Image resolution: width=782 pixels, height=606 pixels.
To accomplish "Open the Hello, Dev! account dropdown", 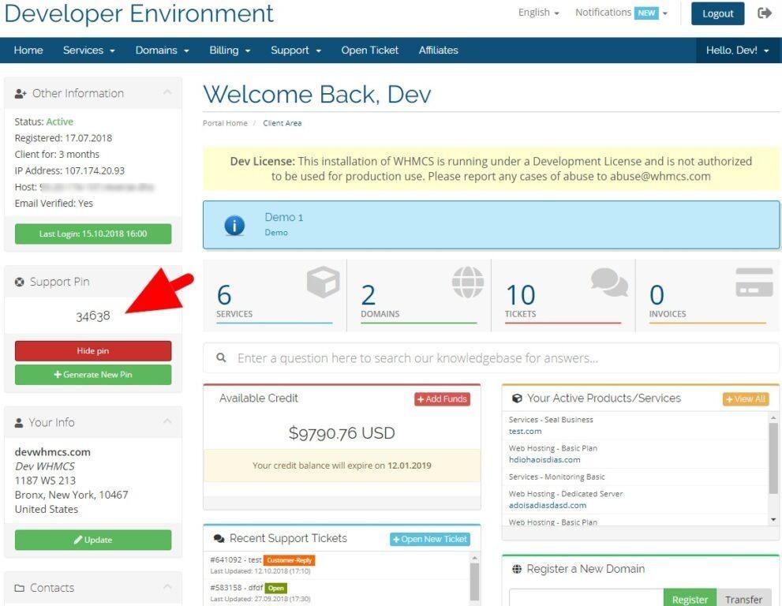I will click(737, 50).
